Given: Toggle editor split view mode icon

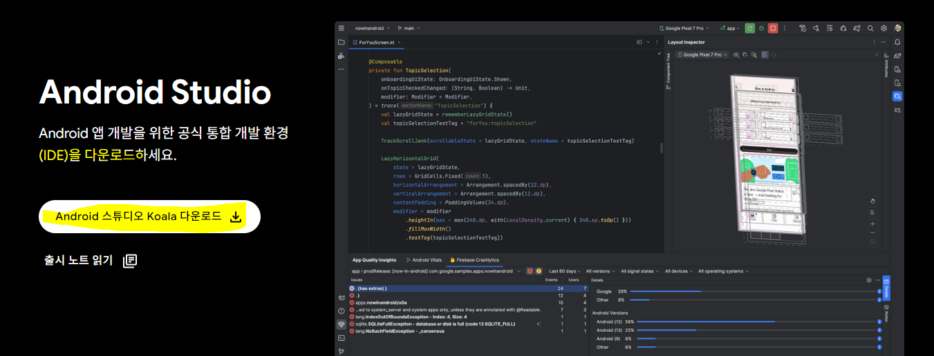Looking at the screenshot, I should click(x=639, y=42).
